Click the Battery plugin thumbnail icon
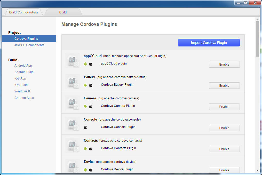The height and width of the screenshot is (175, 262). coord(72,82)
